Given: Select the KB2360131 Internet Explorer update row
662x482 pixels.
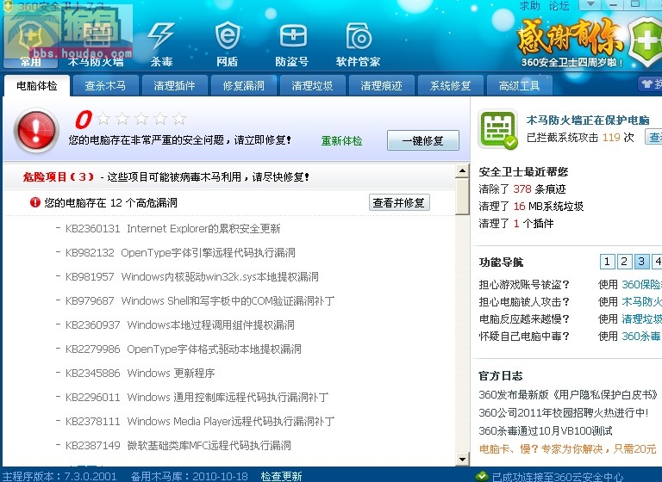Looking at the screenshot, I should pyautogui.click(x=172, y=229).
